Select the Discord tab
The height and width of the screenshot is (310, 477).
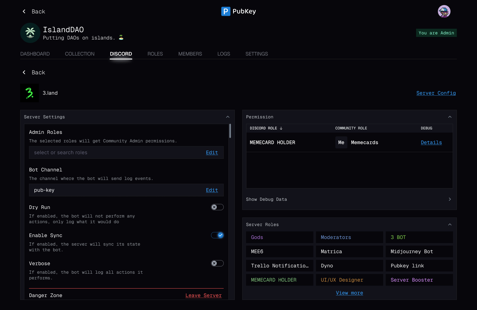click(121, 54)
